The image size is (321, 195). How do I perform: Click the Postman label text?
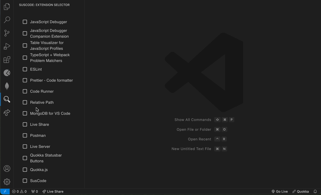point(38,135)
